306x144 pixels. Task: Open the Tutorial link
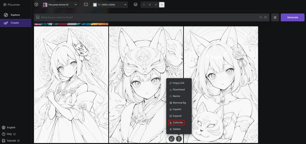click(11, 141)
